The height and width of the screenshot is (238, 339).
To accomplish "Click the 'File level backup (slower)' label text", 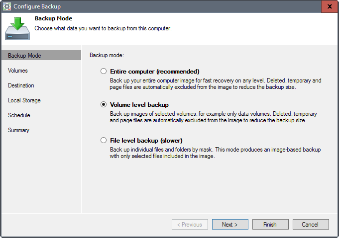I will coord(146,141).
